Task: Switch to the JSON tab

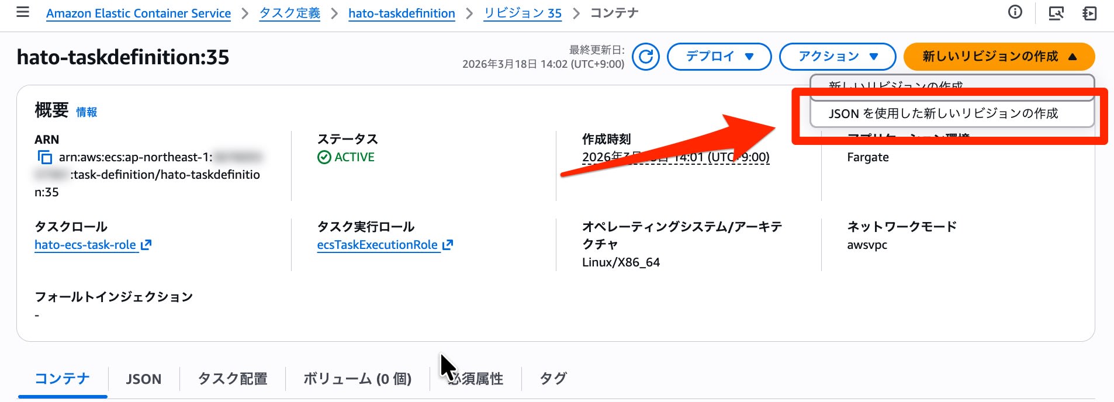Action: 143,379
